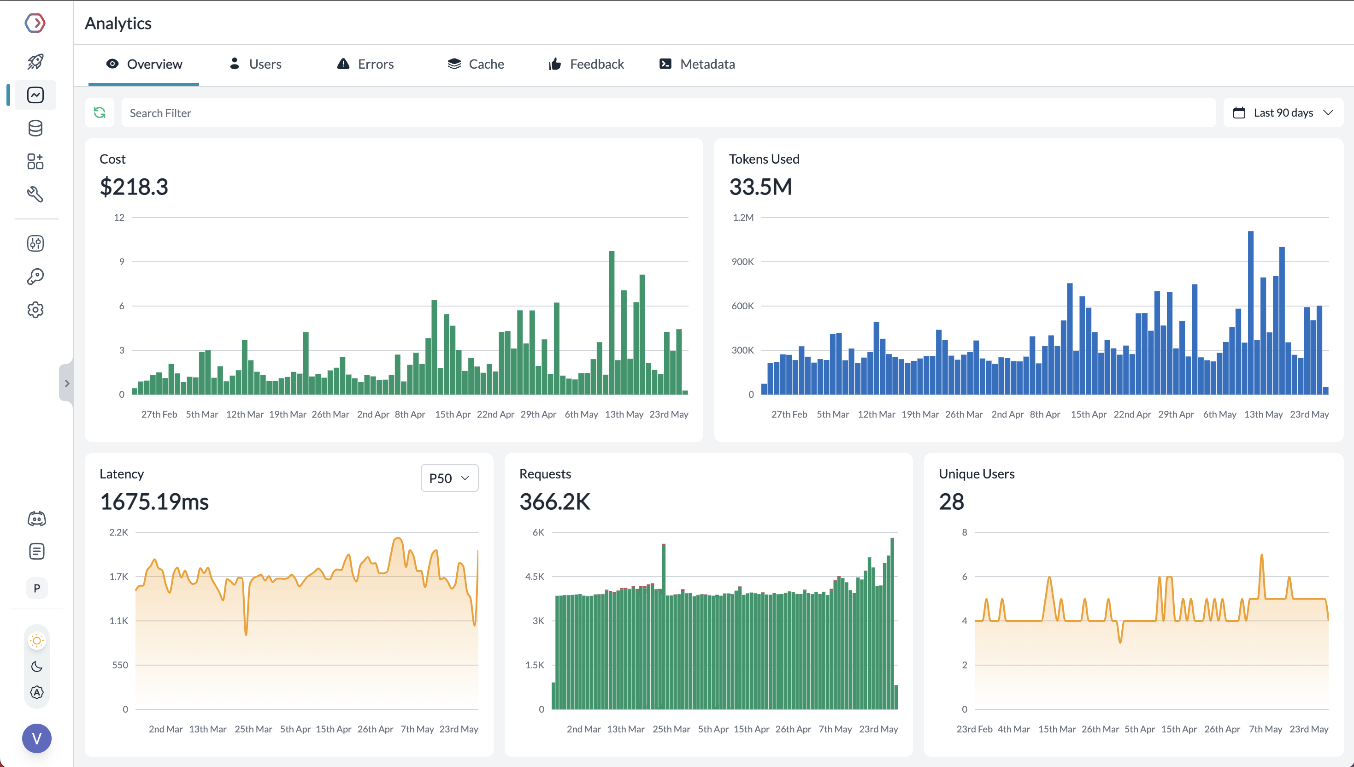Open the rocket launch icon in sidebar

tap(35, 62)
